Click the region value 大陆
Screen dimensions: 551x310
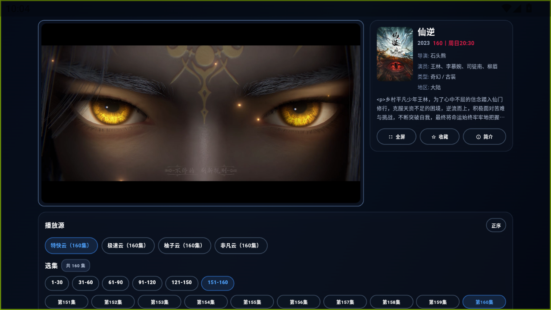[435, 87]
